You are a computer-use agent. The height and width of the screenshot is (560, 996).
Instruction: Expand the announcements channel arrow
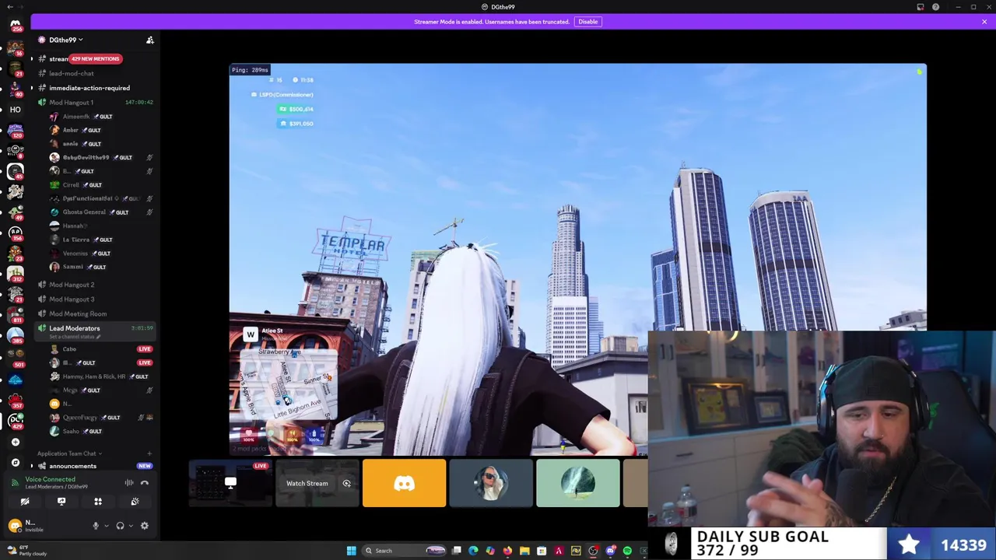pyautogui.click(x=32, y=466)
